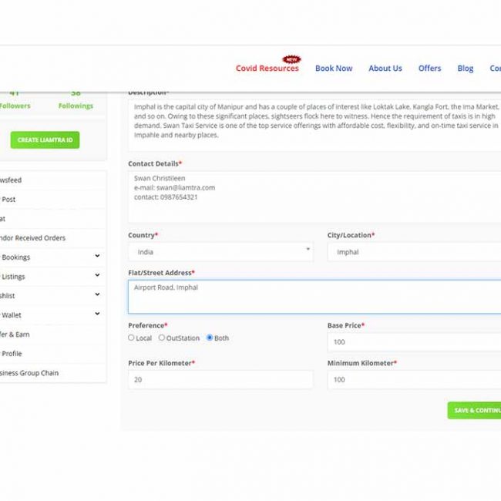This screenshot has width=501, height=501.
Task: Select the Local preference radio button
Action: point(131,338)
